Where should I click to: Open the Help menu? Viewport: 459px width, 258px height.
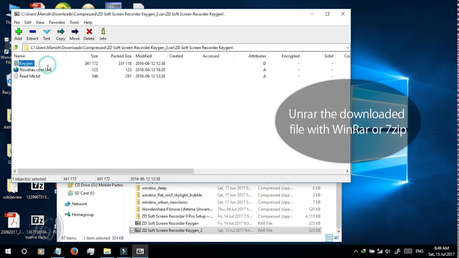88,22
